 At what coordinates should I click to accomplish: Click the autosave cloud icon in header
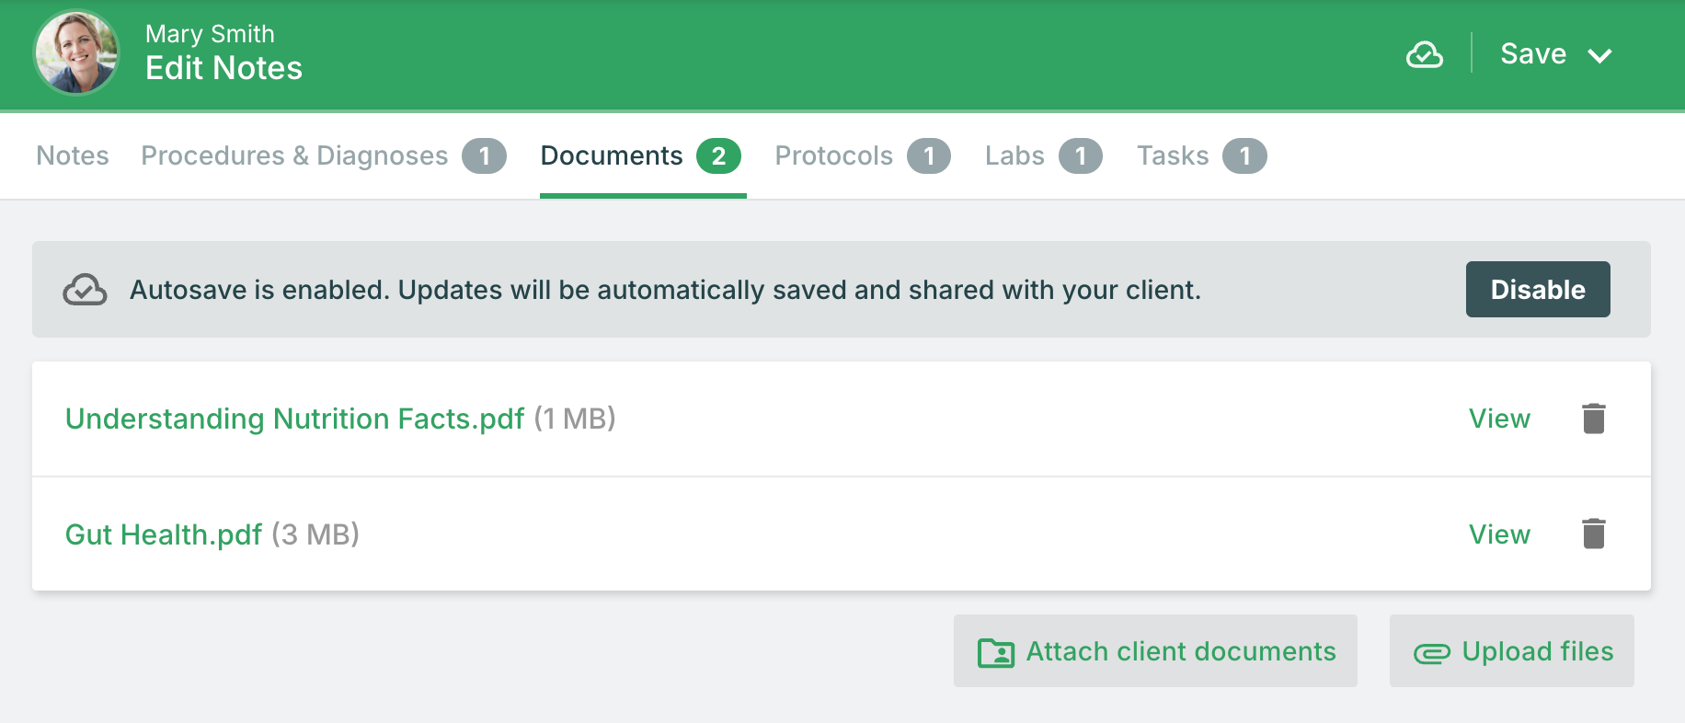point(1424,55)
